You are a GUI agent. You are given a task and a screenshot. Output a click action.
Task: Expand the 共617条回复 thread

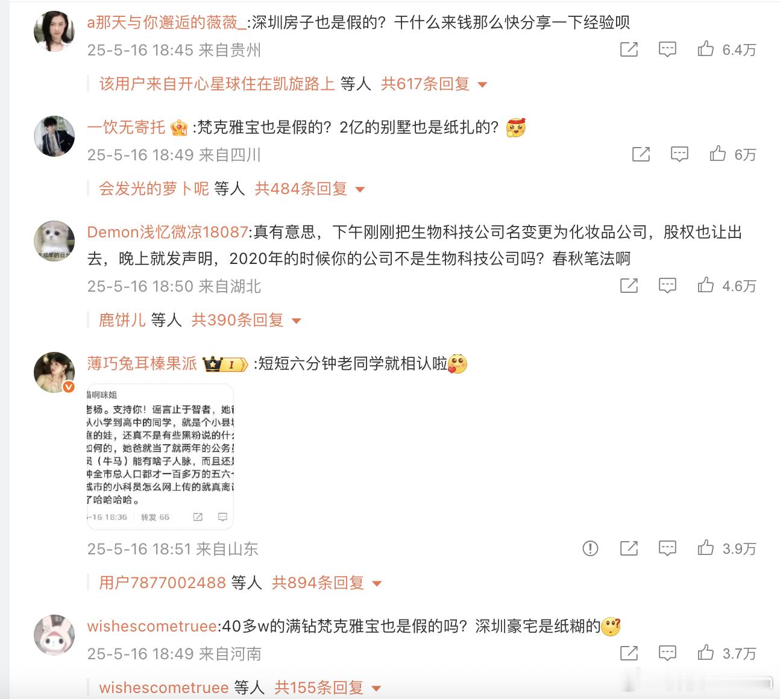tap(434, 84)
